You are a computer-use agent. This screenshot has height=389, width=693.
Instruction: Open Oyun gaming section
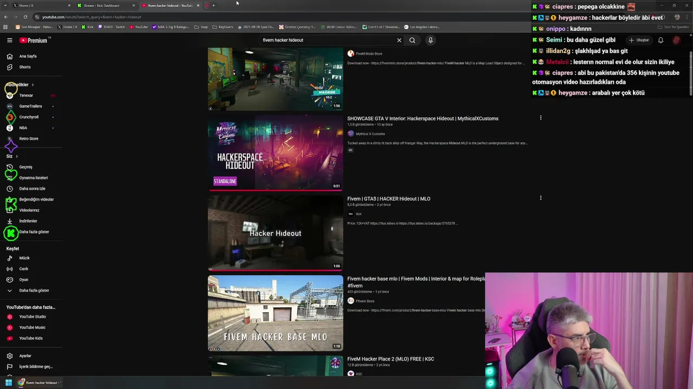(x=31, y=280)
